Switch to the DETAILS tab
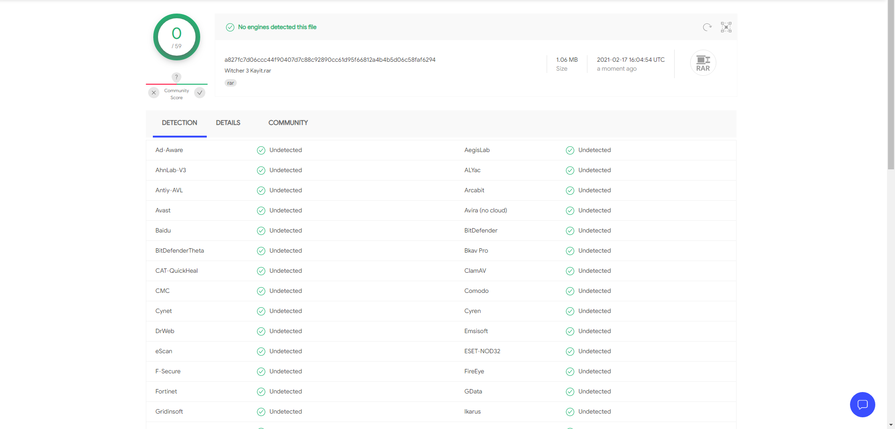The width and height of the screenshot is (895, 429). click(x=228, y=123)
